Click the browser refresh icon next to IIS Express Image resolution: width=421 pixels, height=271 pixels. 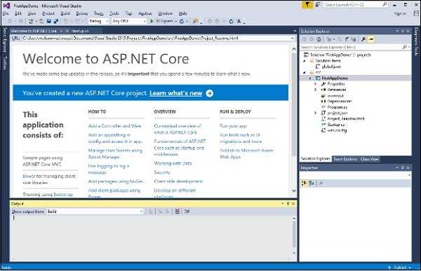(x=182, y=21)
